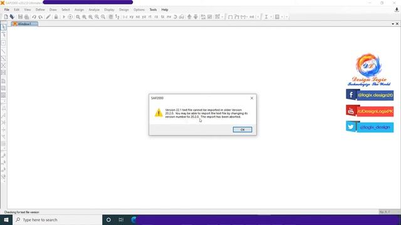Open the Tools menu
This screenshot has width=401, height=225.
153,10
